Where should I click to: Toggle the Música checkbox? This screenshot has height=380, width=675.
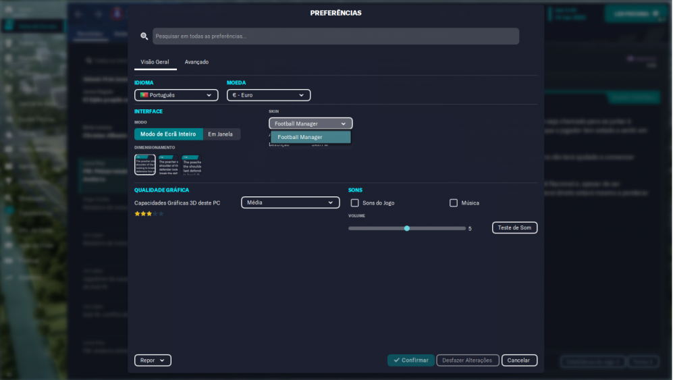(x=454, y=202)
